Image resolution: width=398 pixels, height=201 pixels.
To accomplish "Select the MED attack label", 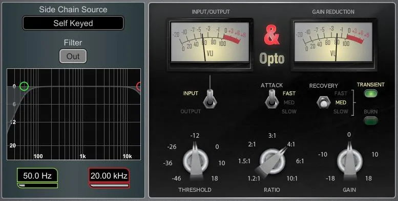I will pos(289,103).
